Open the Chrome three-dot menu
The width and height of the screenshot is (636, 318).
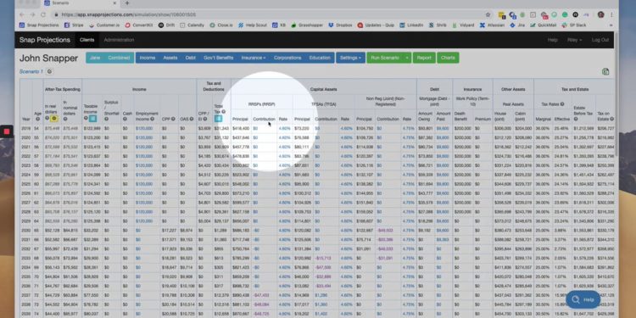611,14
